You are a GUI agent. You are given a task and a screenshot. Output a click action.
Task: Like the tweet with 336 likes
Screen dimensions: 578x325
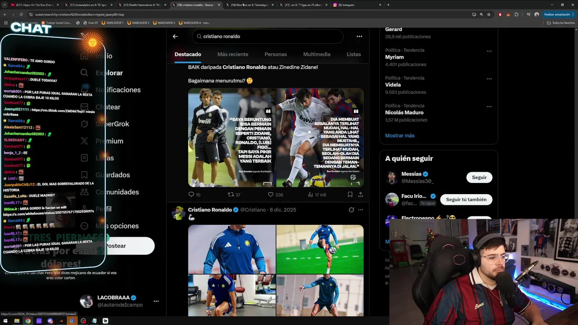pyautogui.click(x=271, y=195)
